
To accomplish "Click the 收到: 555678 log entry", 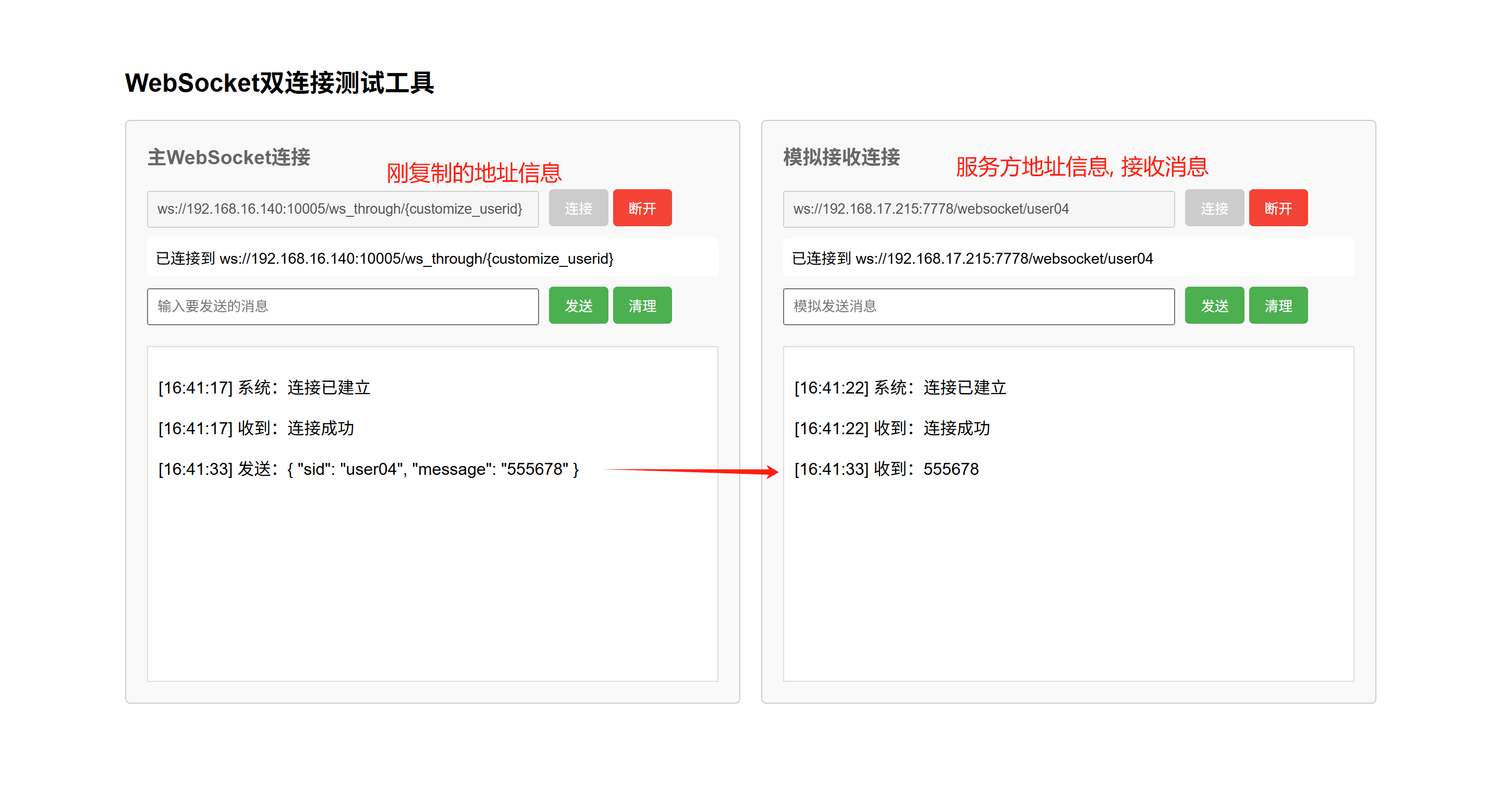I will 886,469.
